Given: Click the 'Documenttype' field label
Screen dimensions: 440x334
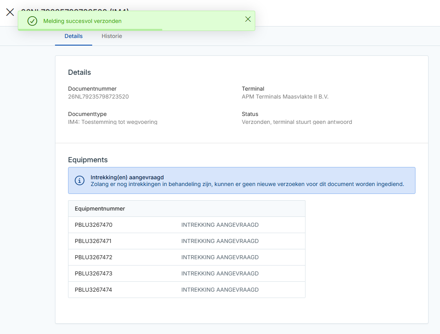Looking at the screenshot, I should click(x=87, y=114).
